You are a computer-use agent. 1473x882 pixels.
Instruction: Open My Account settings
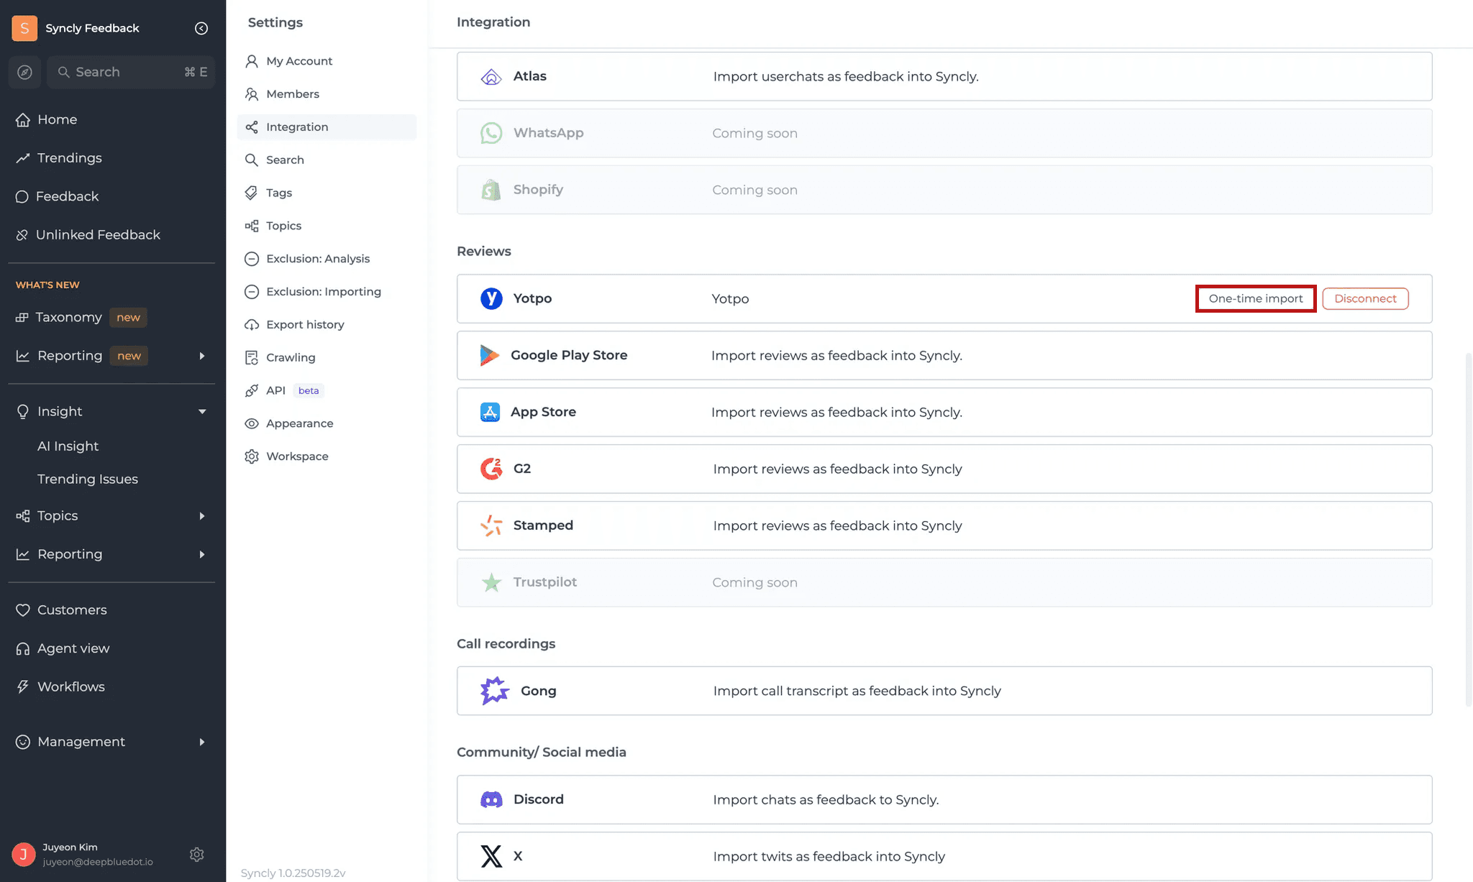(x=327, y=61)
